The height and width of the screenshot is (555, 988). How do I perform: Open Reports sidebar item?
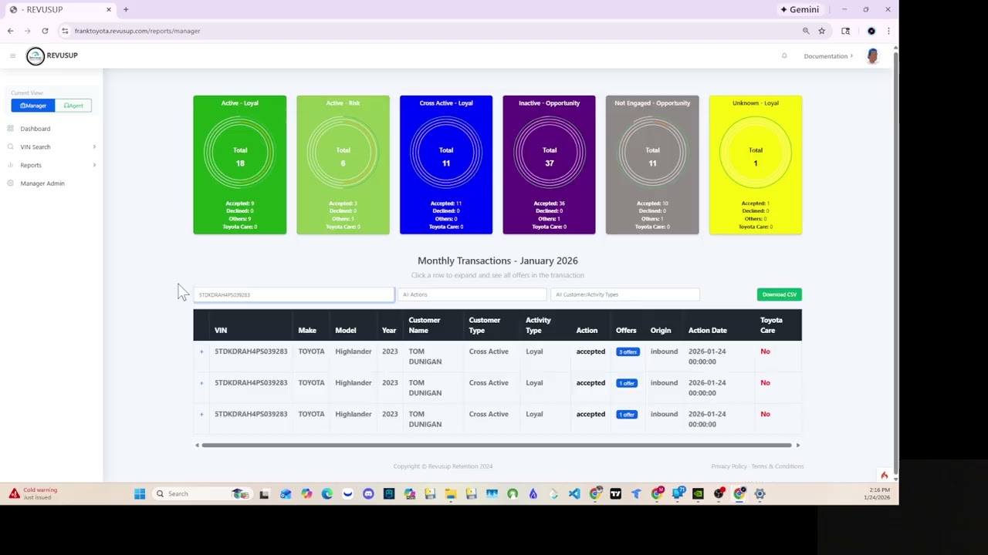31,165
